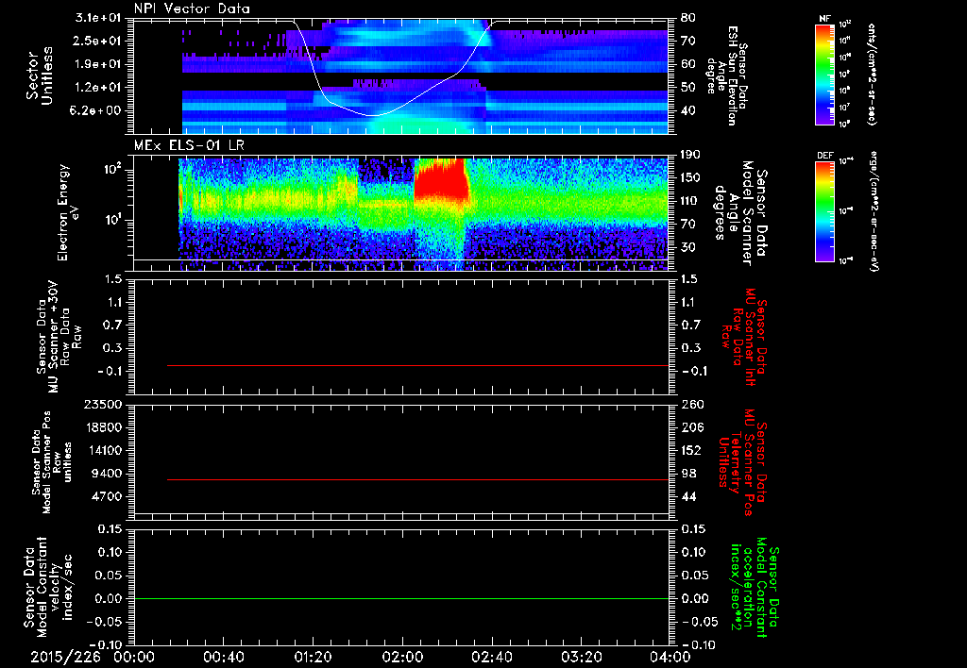
Task: Click the green constant velocity line
Action: click(x=401, y=598)
